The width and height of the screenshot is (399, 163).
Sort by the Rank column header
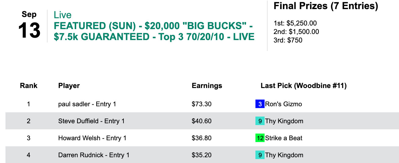29,86
